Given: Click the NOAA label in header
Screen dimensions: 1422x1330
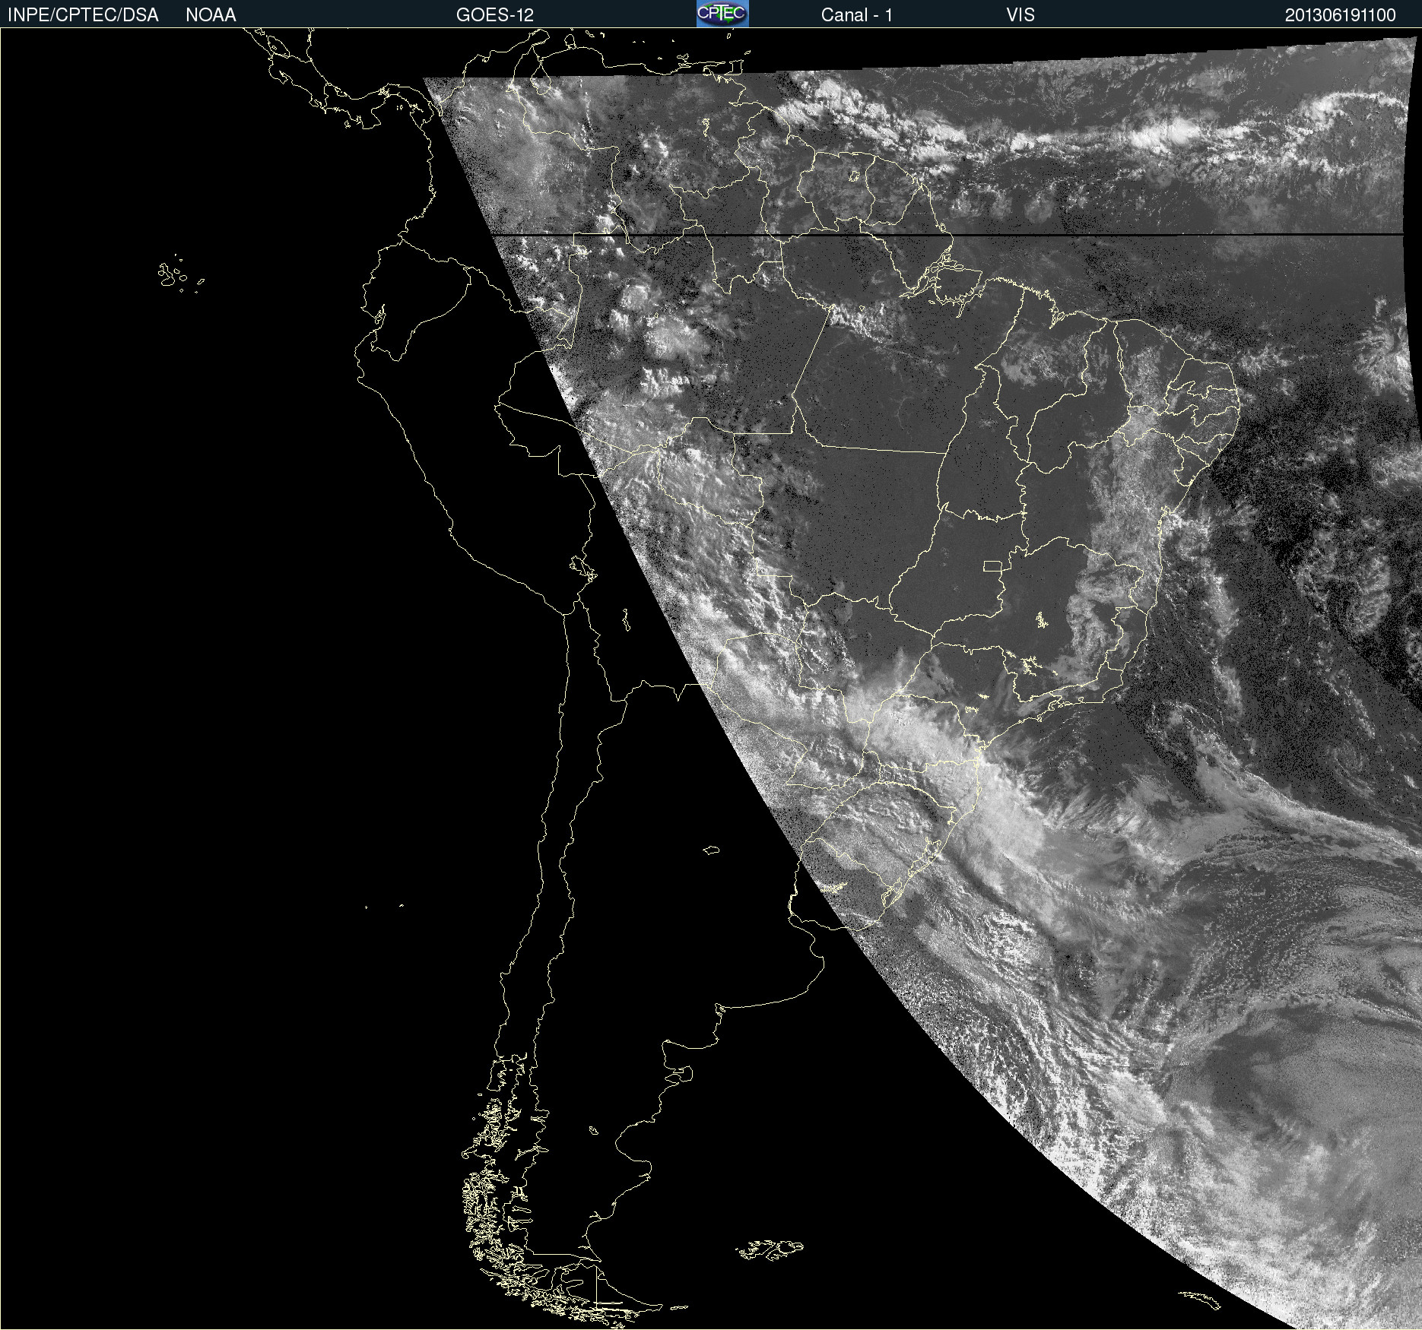Looking at the screenshot, I should click(x=211, y=15).
